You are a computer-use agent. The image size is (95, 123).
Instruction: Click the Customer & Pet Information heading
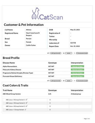pyautogui.click(x=24, y=25)
